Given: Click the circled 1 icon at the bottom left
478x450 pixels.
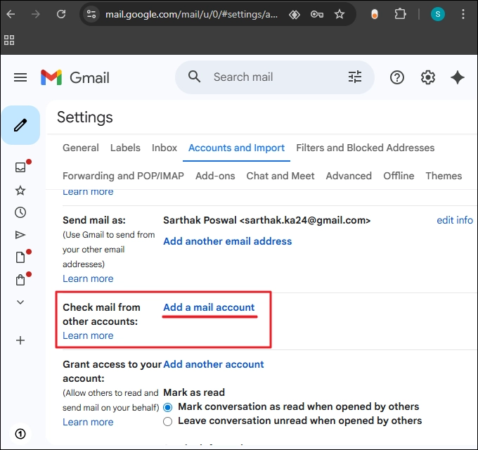Looking at the screenshot, I should click(x=20, y=434).
